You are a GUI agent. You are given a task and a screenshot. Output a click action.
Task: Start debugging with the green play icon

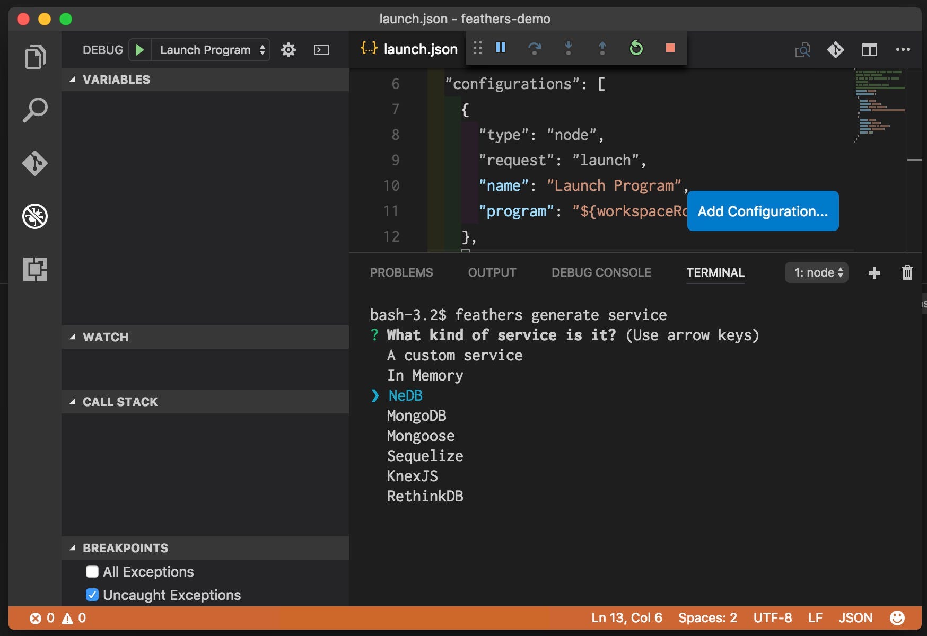pyautogui.click(x=139, y=50)
